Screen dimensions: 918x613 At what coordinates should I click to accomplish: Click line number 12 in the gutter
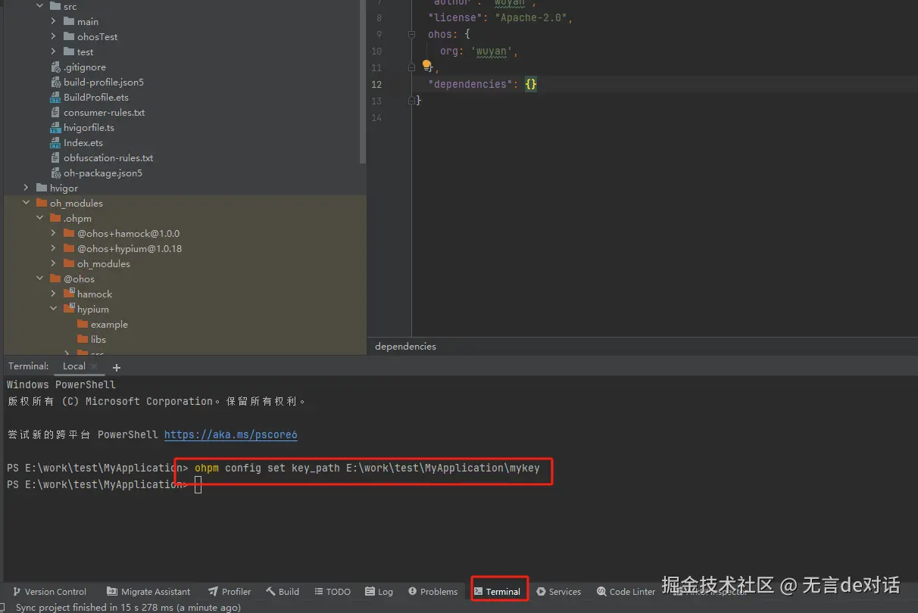[x=376, y=84]
